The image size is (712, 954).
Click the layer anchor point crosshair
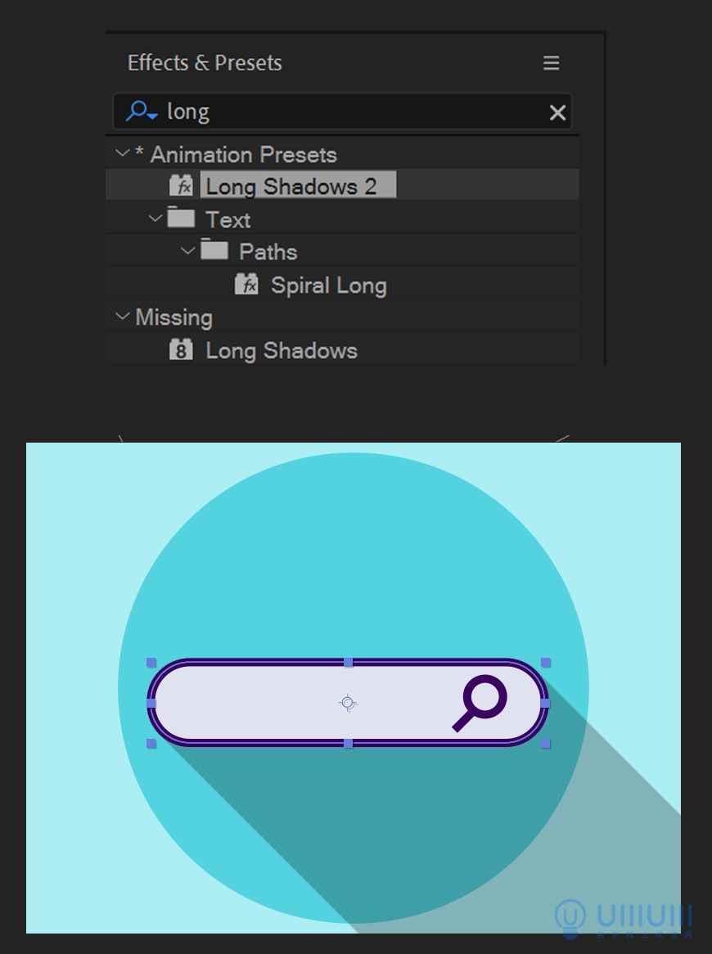click(x=348, y=703)
